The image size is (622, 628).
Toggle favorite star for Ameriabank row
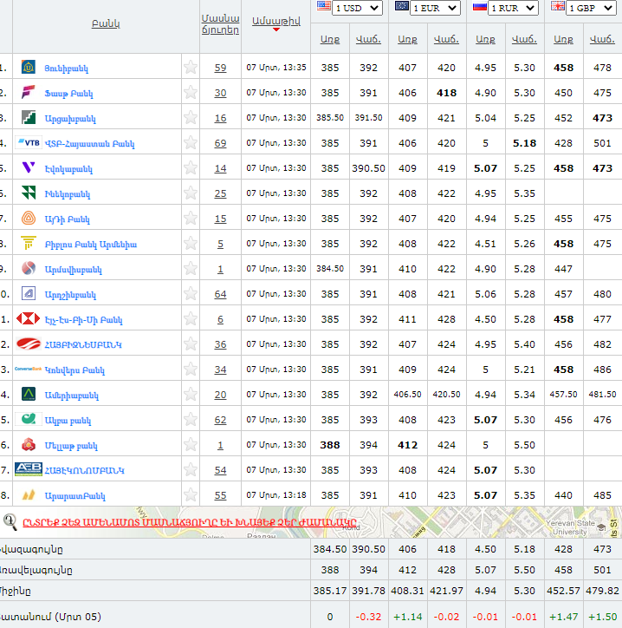pos(191,395)
